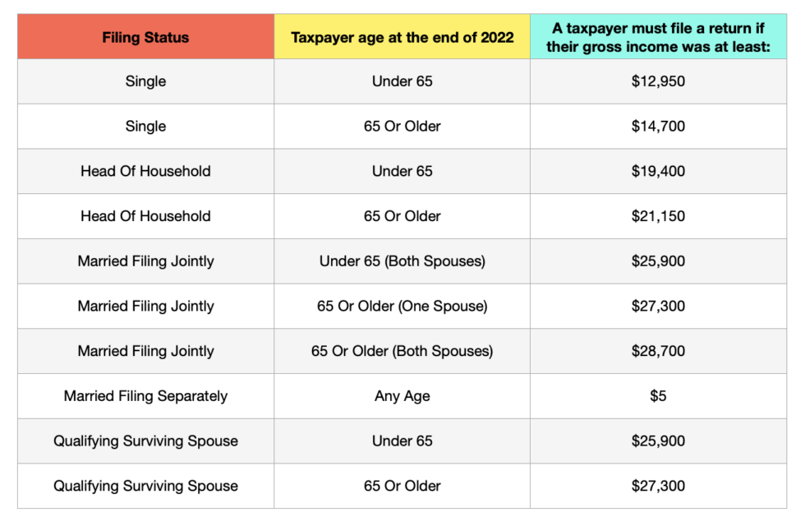
Task: Select the $14,700 income cell
Action: (658, 127)
